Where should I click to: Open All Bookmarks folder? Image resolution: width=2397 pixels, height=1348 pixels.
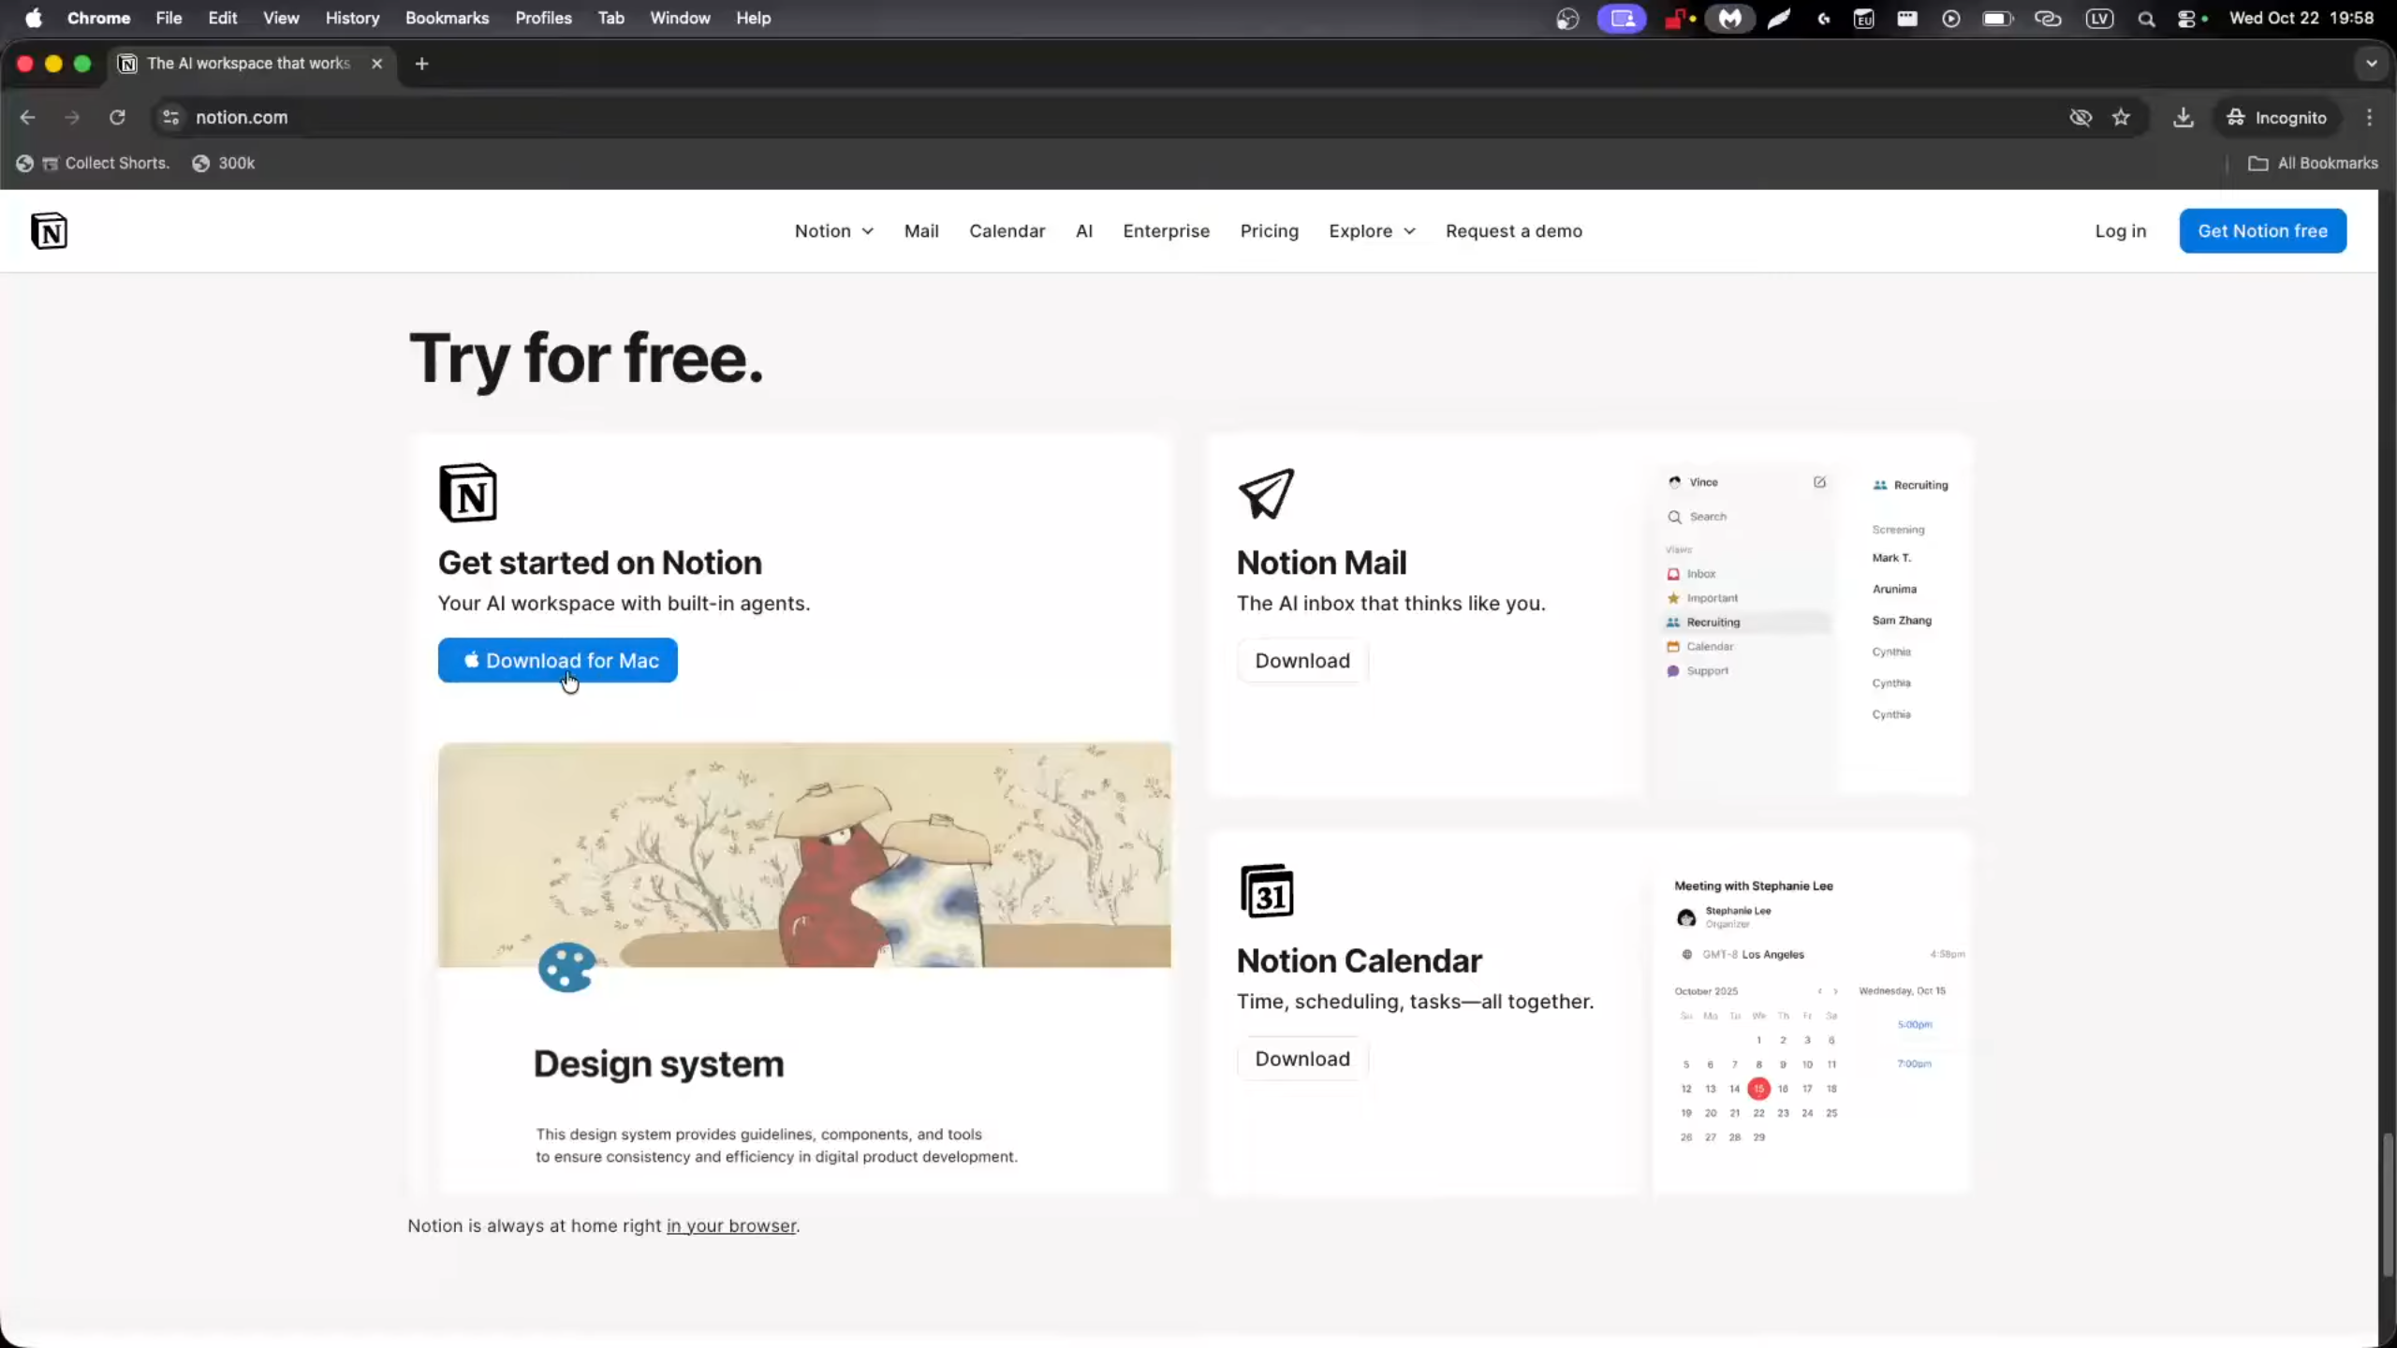tap(2313, 163)
